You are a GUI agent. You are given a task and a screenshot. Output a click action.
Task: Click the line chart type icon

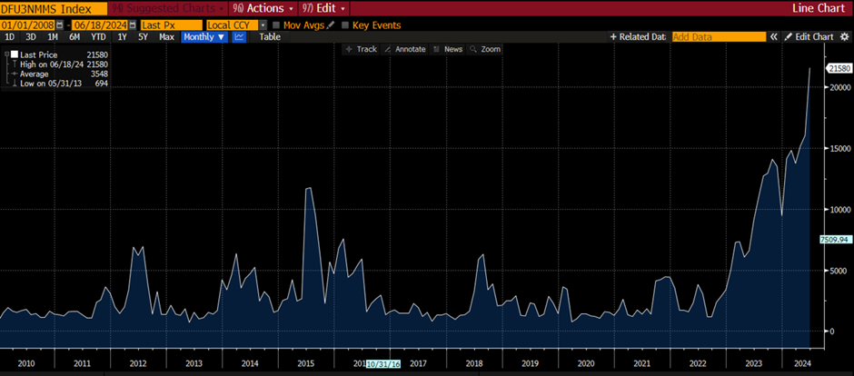[x=239, y=37]
